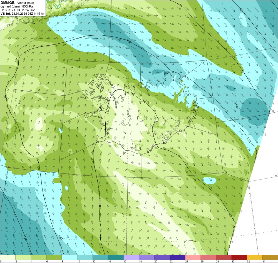The image size is (278, 263).
Task: Click the legend tick value '2'
Action: 16,261
